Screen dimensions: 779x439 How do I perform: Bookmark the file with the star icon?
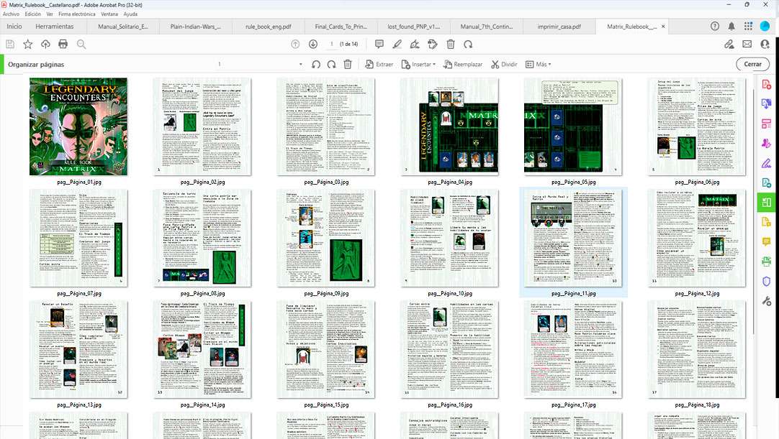coord(27,45)
